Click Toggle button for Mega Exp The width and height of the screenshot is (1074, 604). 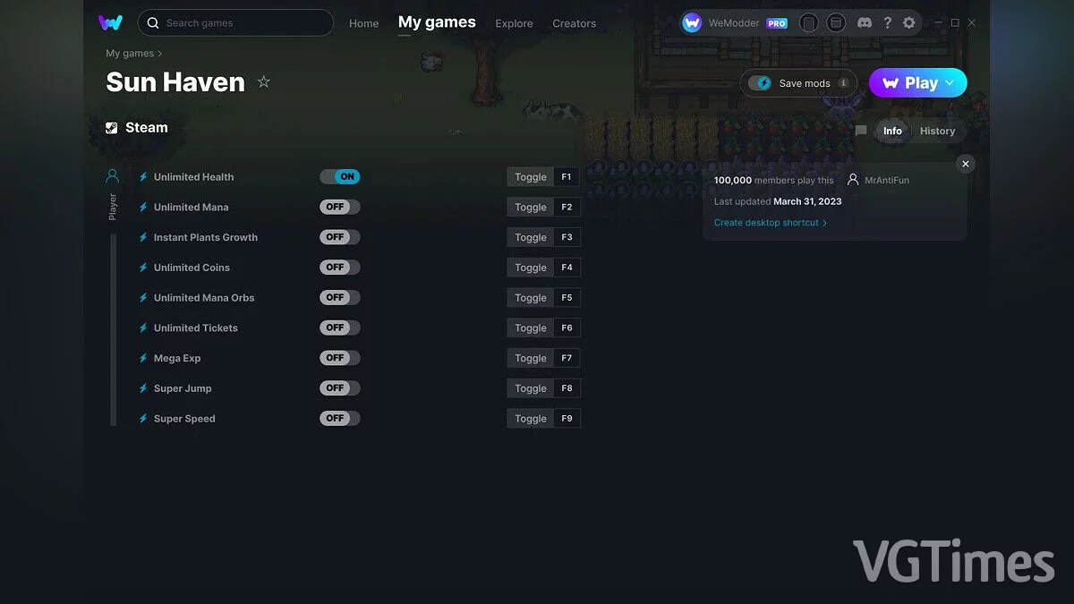pyautogui.click(x=531, y=358)
